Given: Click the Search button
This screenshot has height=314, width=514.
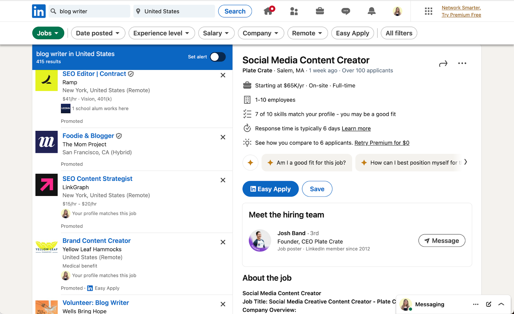Looking at the screenshot, I should pyautogui.click(x=235, y=11).
